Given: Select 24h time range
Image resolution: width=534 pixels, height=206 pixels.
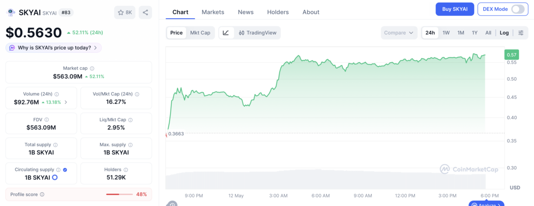Looking at the screenshot, I should 430,33.
